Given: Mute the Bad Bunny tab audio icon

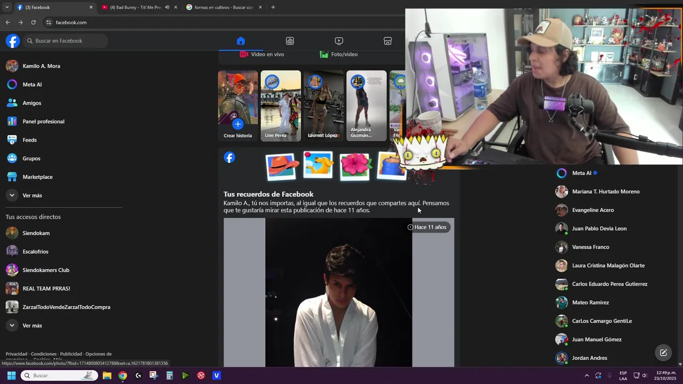Looking at the screenshot, I should point(167,7).
